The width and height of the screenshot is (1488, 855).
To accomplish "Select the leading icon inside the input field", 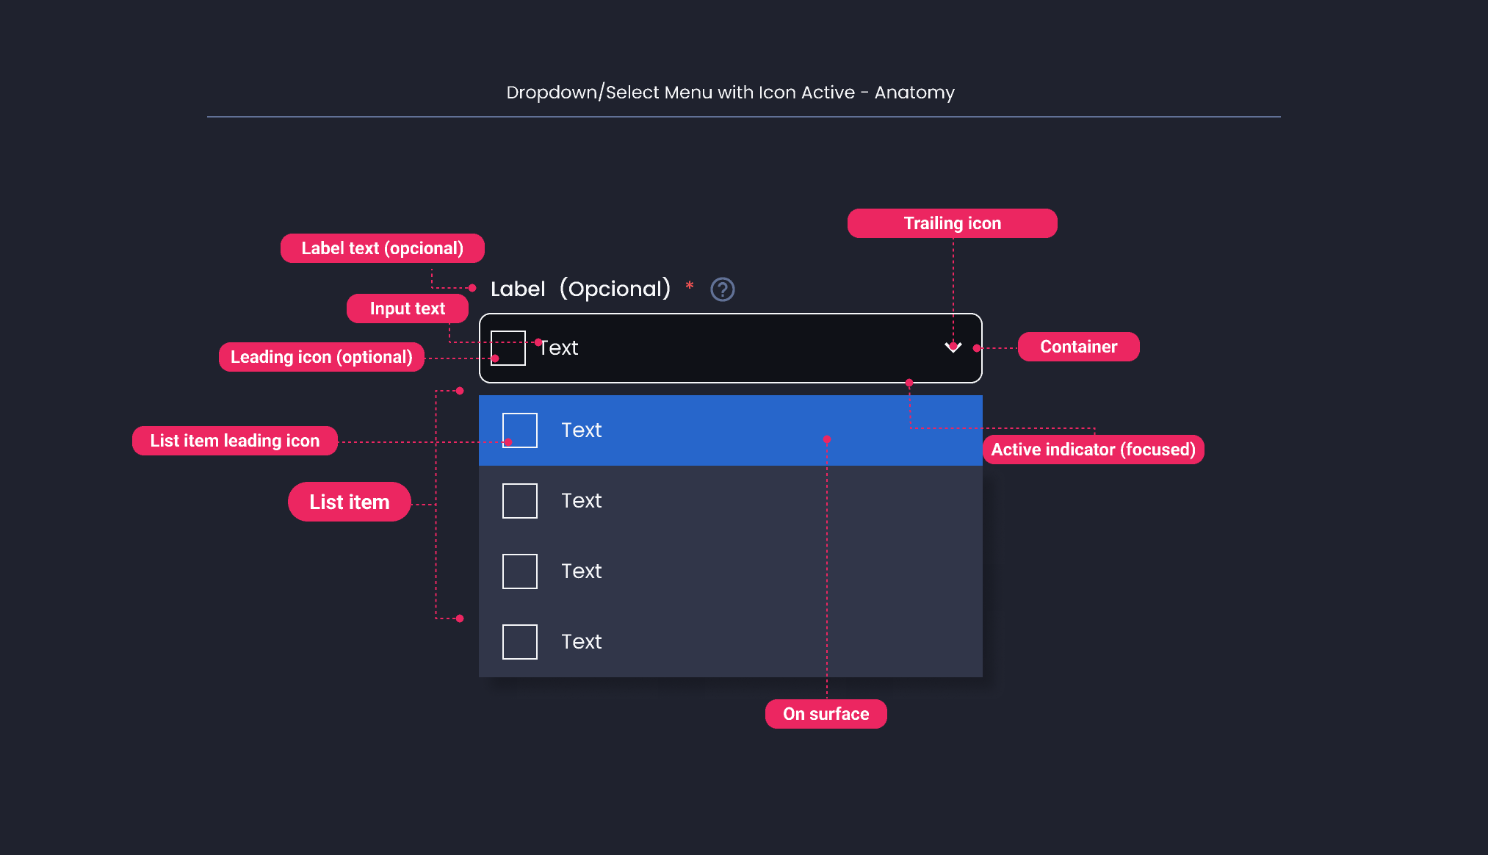I will pos(508,348).
